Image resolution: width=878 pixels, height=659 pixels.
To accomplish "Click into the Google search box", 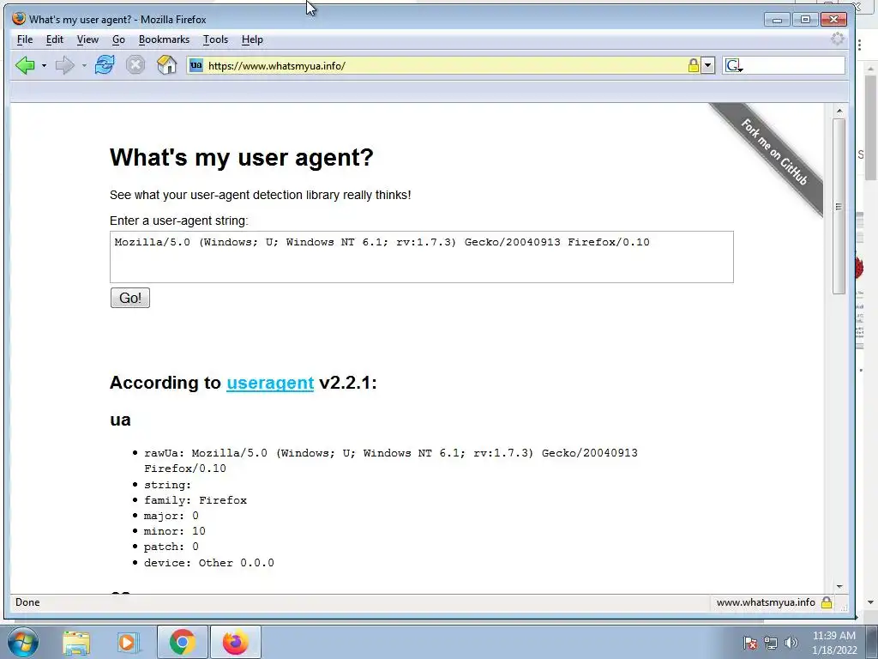I will point(793,65).
